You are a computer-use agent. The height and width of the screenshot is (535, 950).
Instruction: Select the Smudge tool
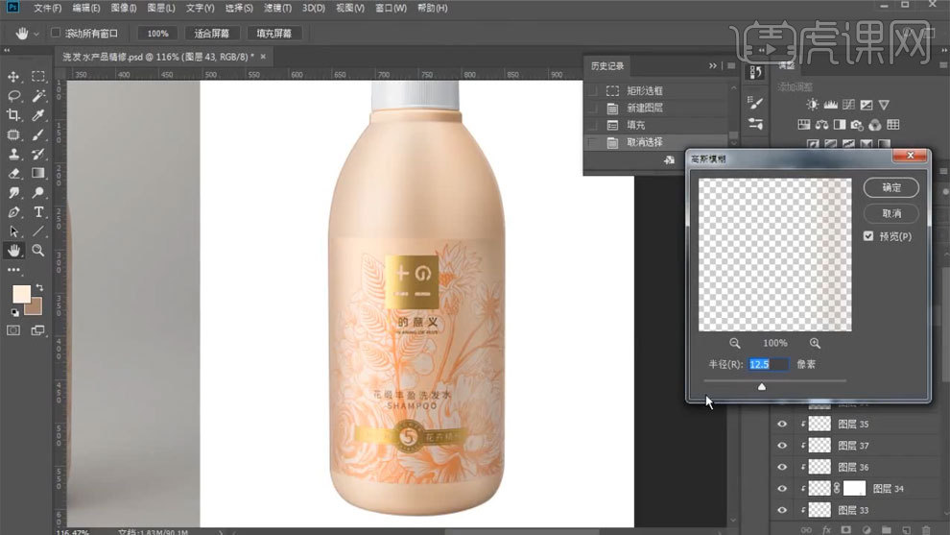pos(13,193)
